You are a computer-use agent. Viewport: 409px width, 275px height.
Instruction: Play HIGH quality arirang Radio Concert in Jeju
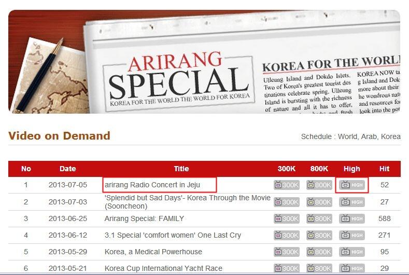[x=351, y=185]
